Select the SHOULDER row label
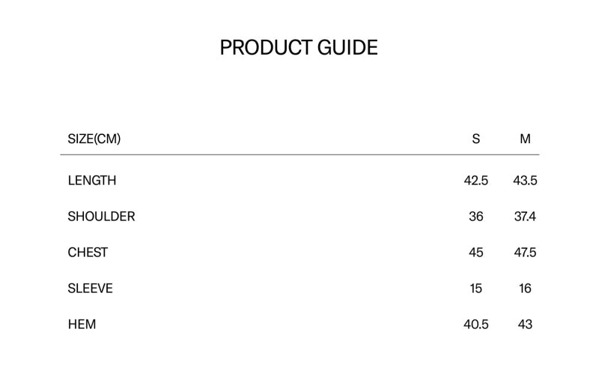Image resolution: width=599 pixels, height=365 pixels. pos(101,217)
